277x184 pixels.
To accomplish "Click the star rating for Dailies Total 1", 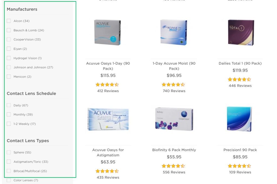I will click(239, 79).
